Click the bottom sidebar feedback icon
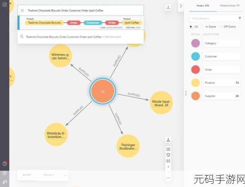This screenshot has width=245, height=187. [4, 182]
